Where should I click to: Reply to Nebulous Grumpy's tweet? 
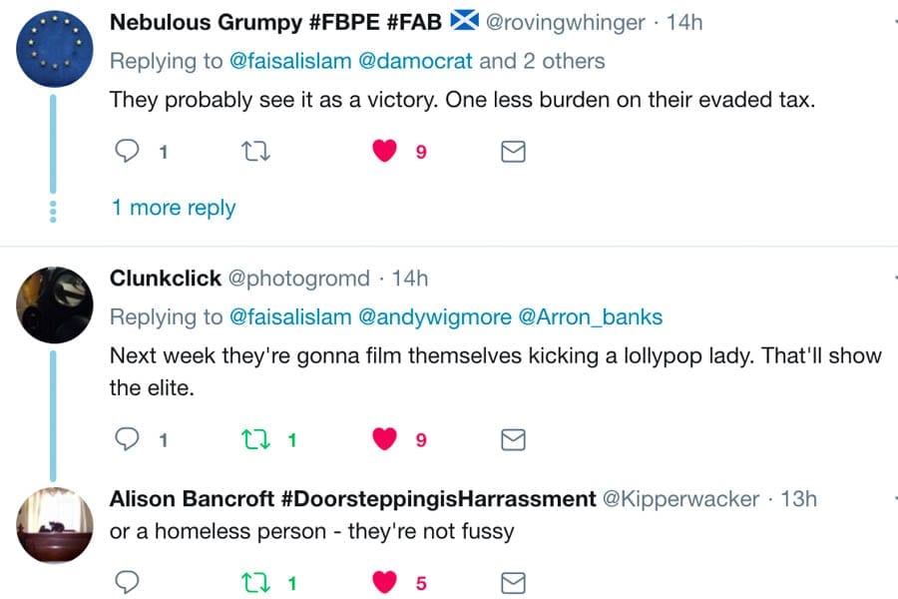click(x=127, y=152)
